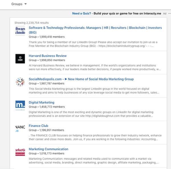Open the Need a Quiz? ad link
The image size is (171, 169).
[82, 13]
